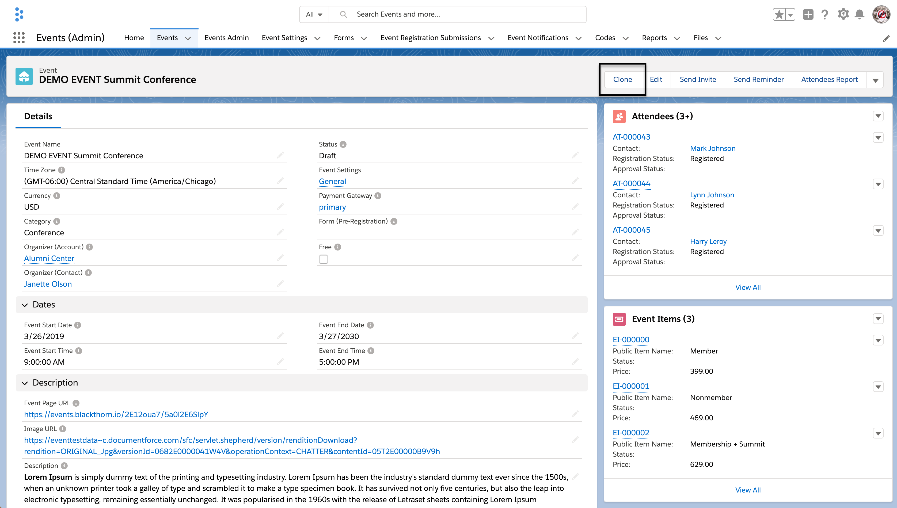Screen dimensions: 897x508
Task: Collapse the Dates section
Action: (25, 305)
